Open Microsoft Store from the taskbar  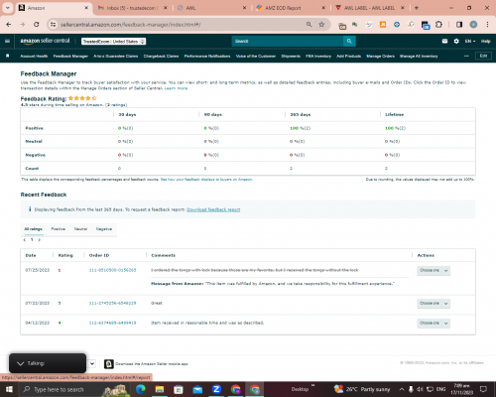coord(179,389)
